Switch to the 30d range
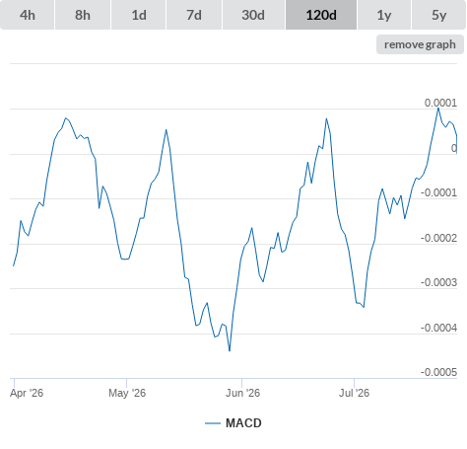The height and width of the screenshot is (449, 467). [x=253, y=15]
